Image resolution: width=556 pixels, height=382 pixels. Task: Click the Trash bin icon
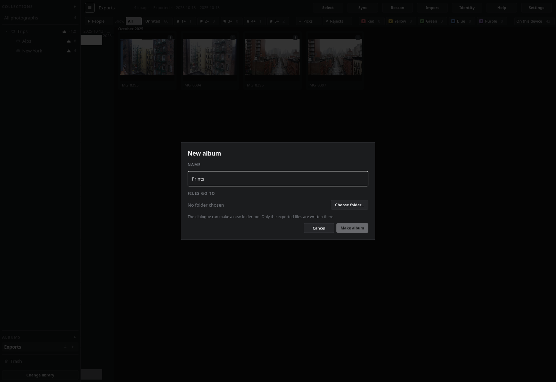point(6,361)
